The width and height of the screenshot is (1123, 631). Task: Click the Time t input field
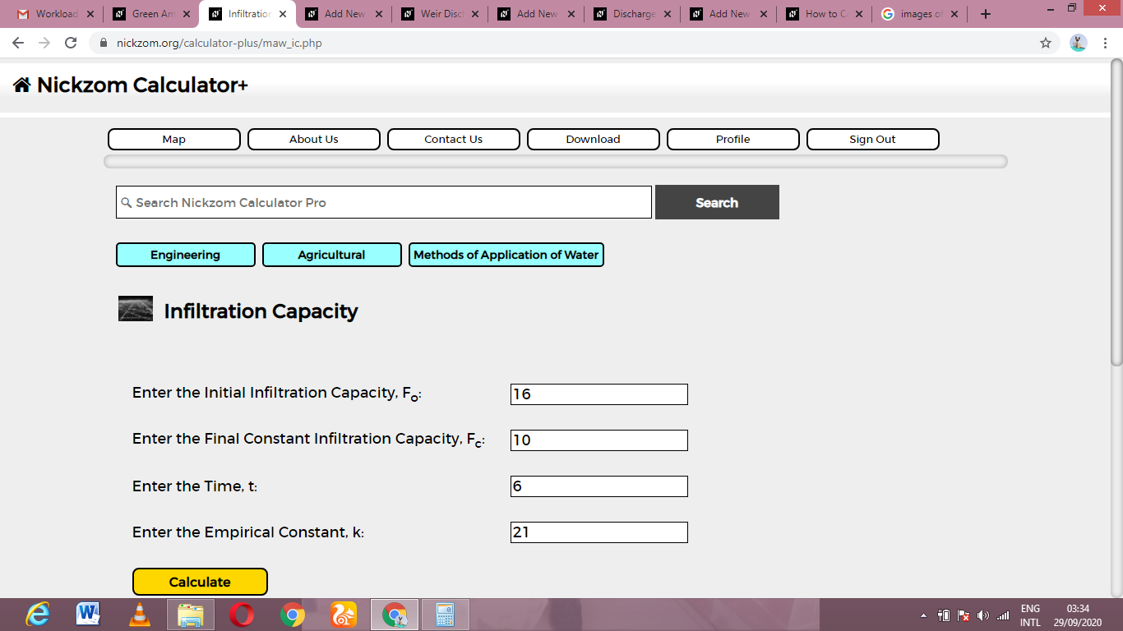point(599,486)
